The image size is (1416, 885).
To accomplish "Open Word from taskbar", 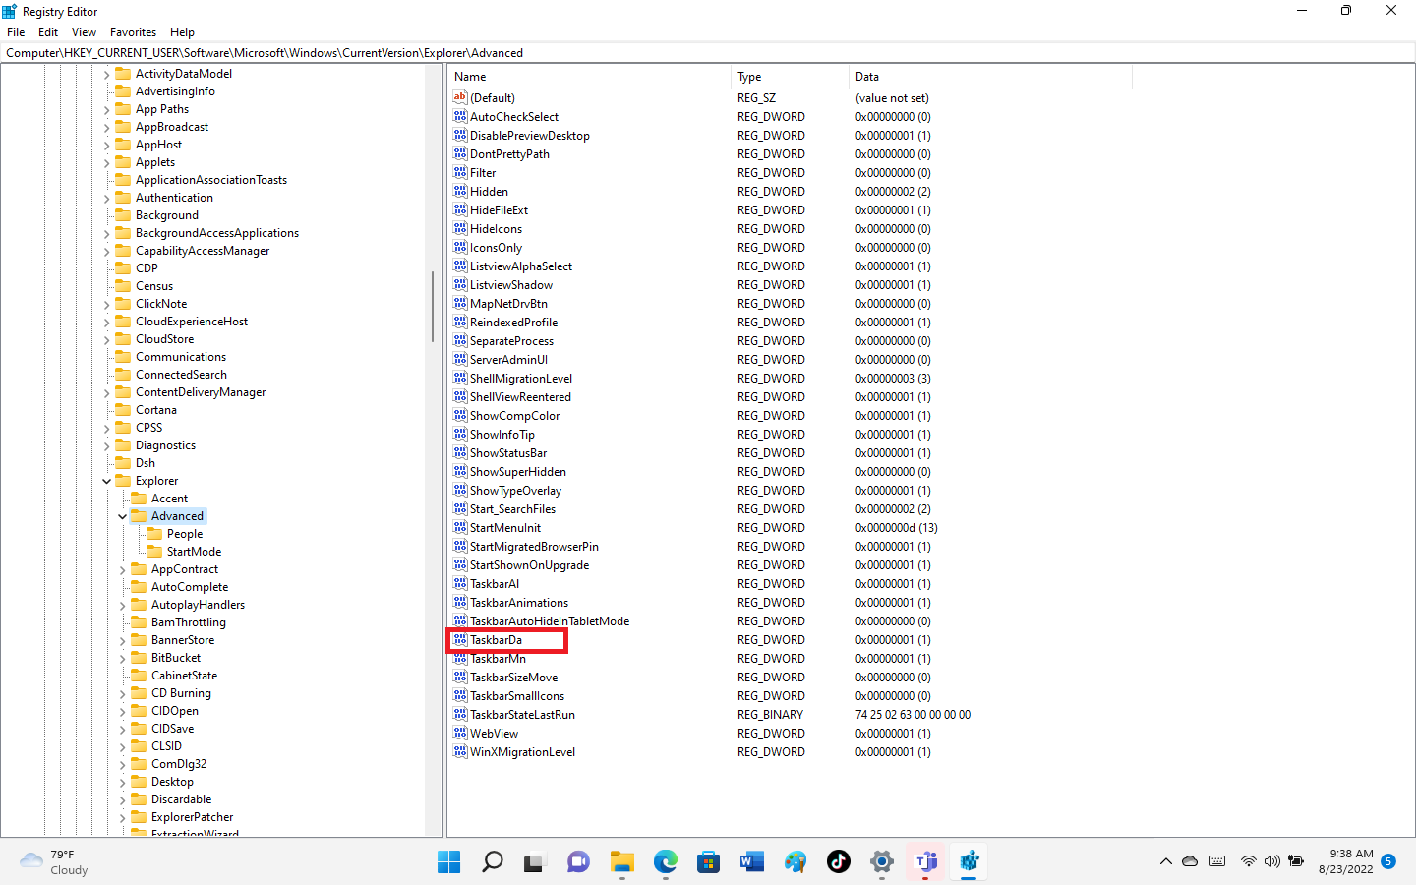I will click(752, 862).
